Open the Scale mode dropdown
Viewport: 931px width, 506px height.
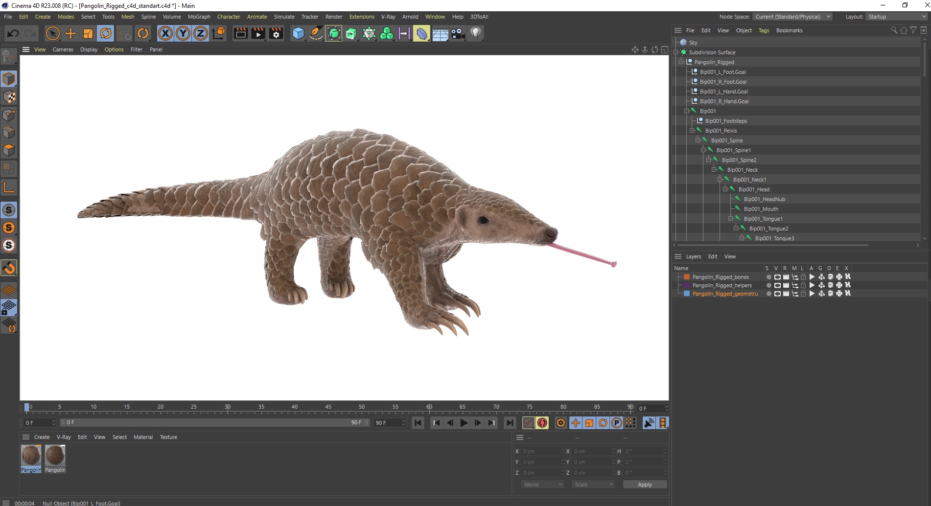(x=593, y=484)
